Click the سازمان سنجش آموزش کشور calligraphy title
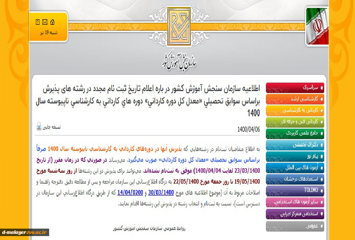The height and width of the screenshot is (240, 355). pos(179,62)
